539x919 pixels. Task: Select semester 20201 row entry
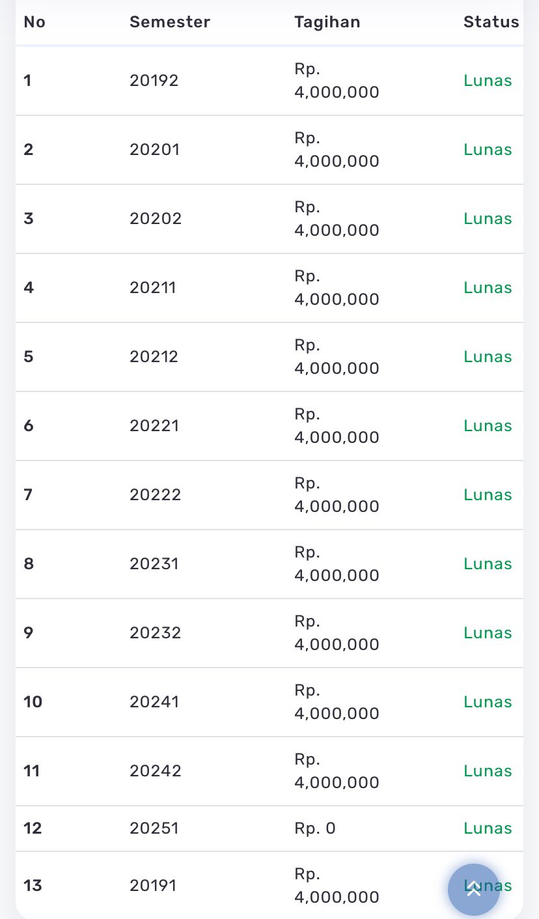point(154,150)
